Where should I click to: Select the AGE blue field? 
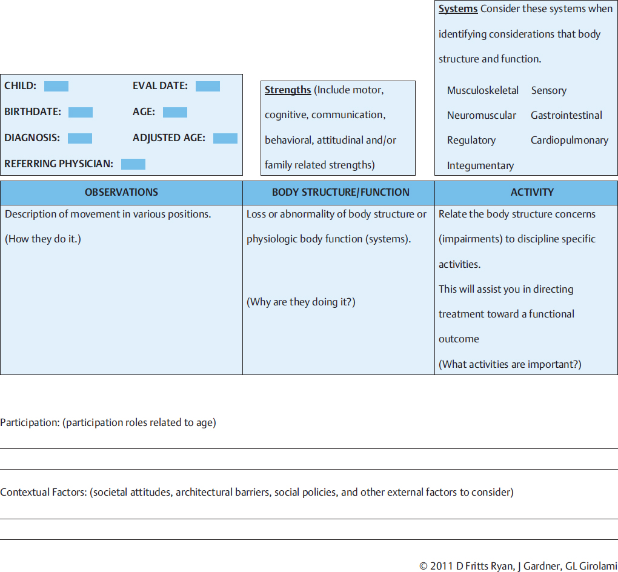pos(175,112)
